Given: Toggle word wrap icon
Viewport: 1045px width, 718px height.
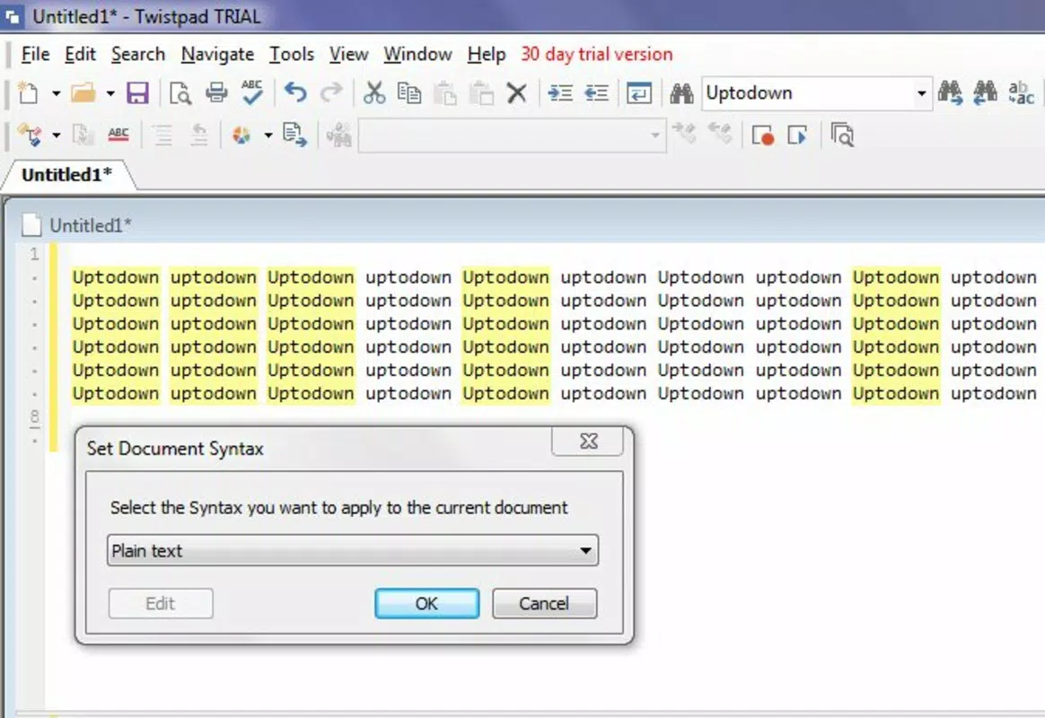Looking at the screenshot, I should tap(638, 93).
